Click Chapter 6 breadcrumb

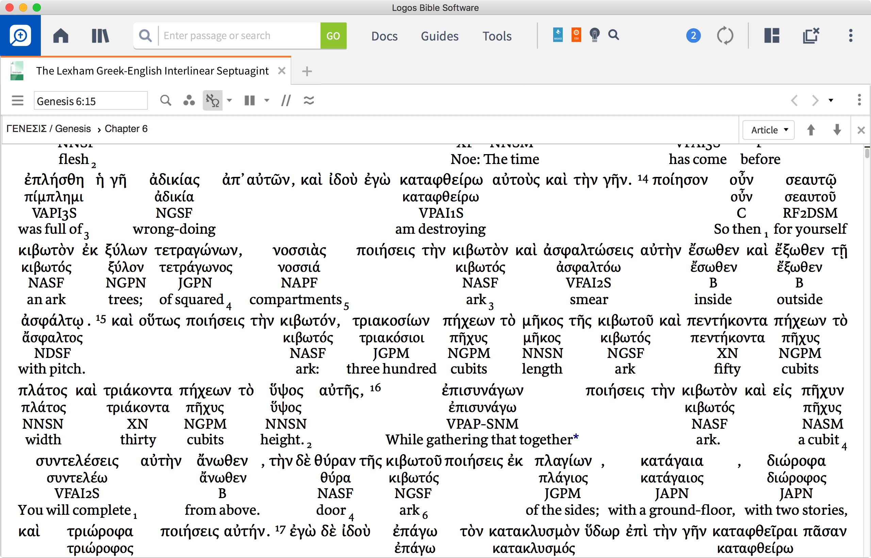tap(126, 129)
